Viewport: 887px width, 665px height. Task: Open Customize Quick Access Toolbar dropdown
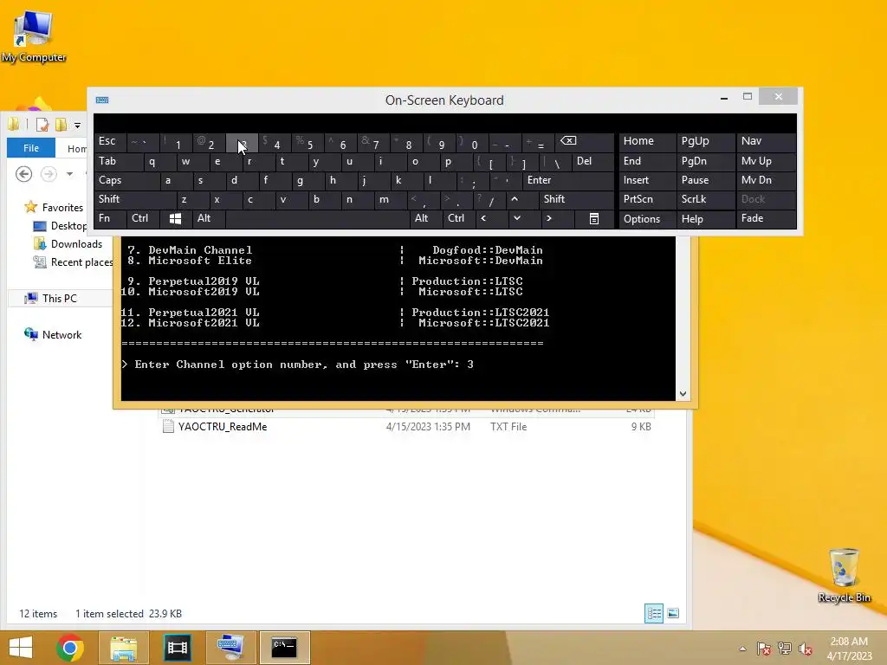click(x=77, y=125)
